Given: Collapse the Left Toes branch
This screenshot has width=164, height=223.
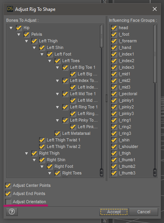Looking at the screenshot, I should pyautogui.click(x=50, y=61).
